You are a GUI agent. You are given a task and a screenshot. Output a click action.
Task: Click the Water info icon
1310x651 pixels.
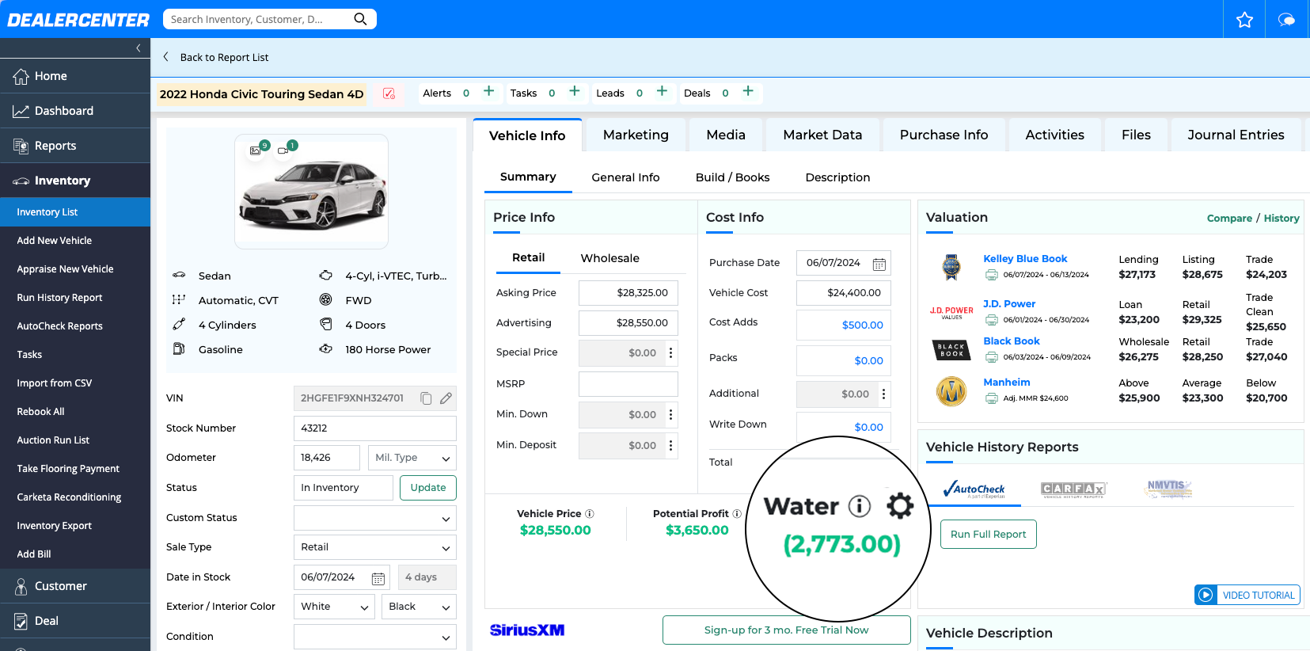pyautogui.click(x=860, y=506)
